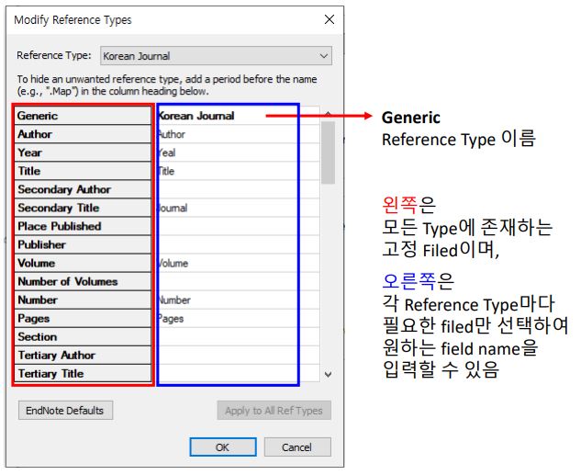
Task: Click the scrollbar up arrow
Action: (328, 113)
